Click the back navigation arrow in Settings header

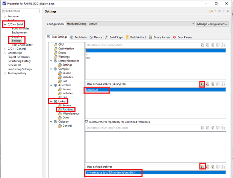[212, 12]
